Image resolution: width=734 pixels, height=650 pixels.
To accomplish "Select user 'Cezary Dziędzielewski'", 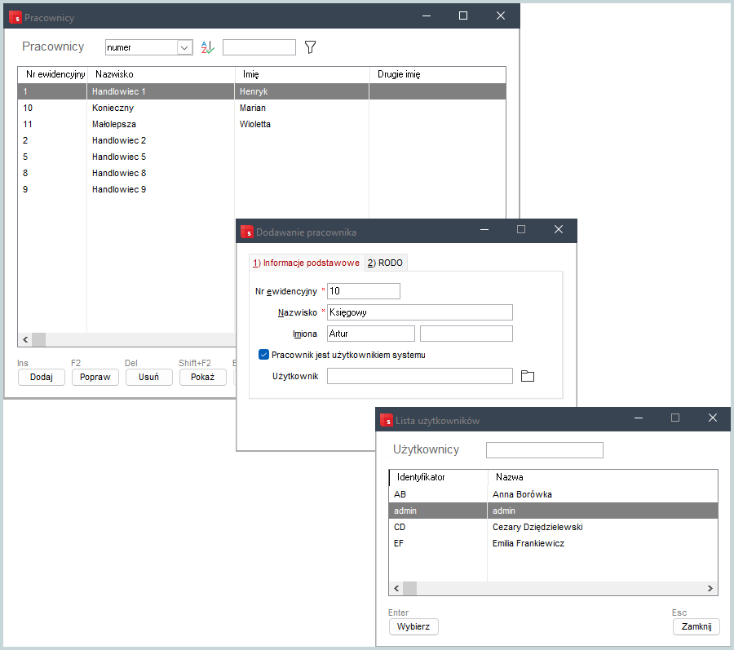I will 553,527.
